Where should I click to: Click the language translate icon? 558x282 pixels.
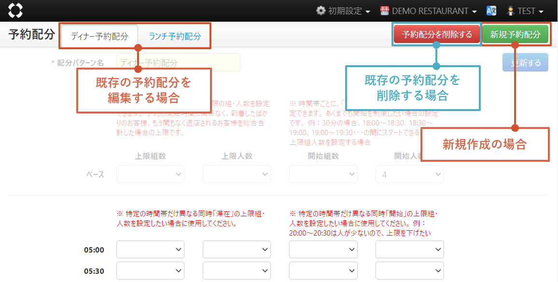point(491,11)
